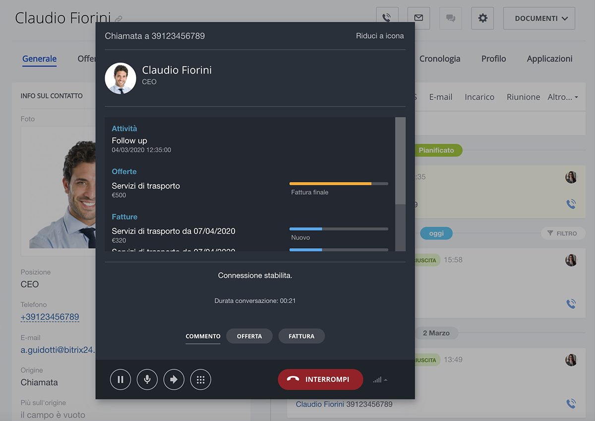Open settings gear in page header
The height and width of the screenshot is (421, 595).
(x=482, y=18)
